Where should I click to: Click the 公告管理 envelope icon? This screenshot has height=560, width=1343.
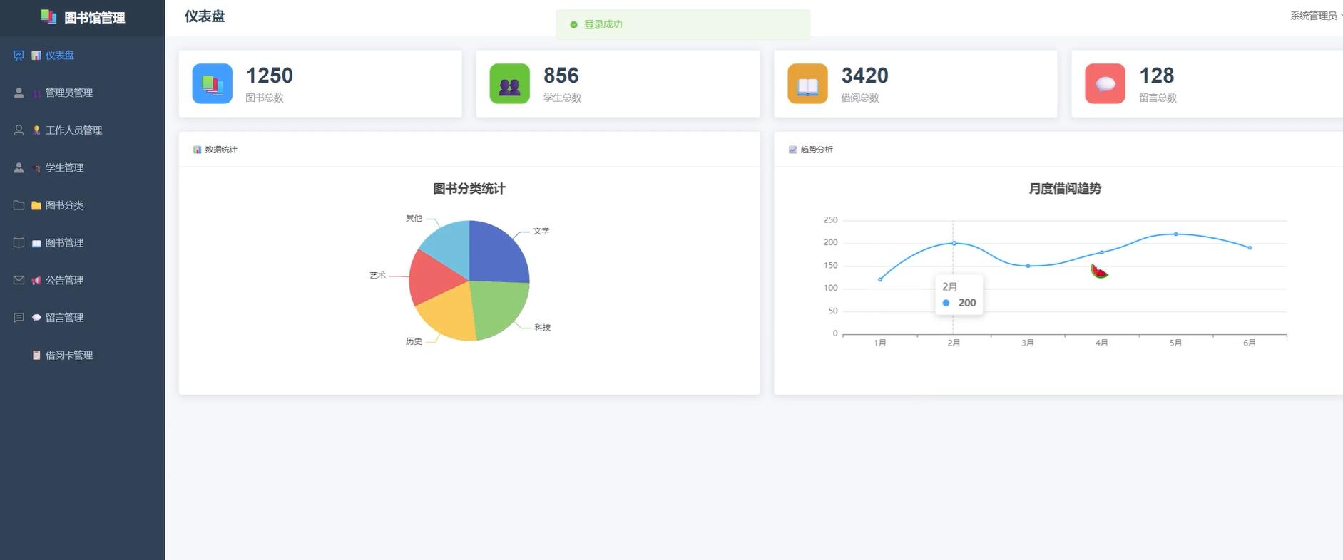coord(19,280)
